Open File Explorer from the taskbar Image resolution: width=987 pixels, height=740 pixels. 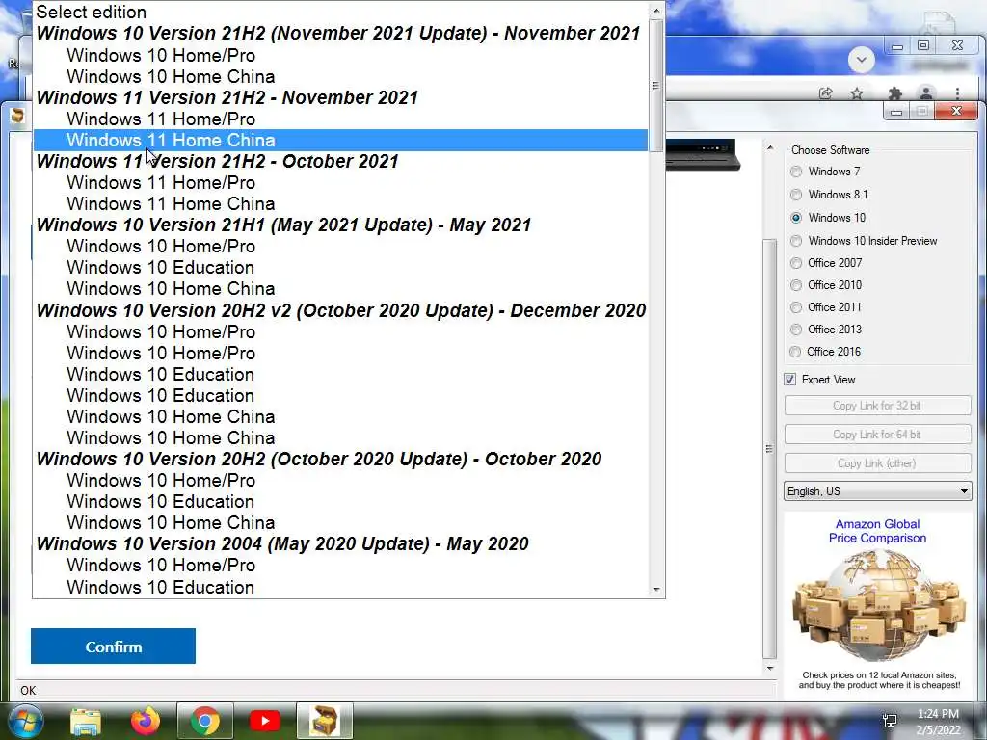point(86,721)
